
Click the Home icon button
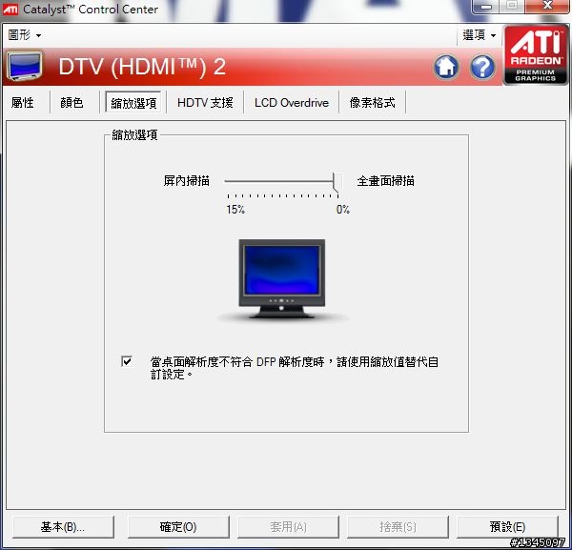click(446, 67)
